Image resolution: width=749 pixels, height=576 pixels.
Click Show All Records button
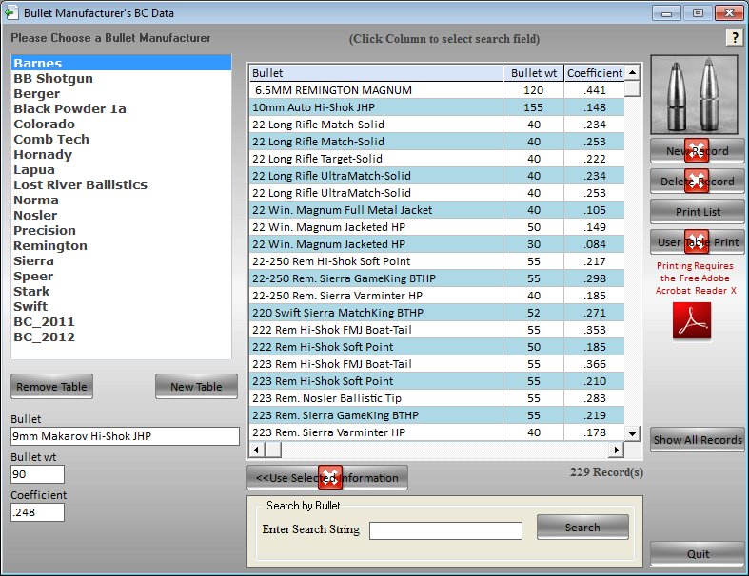(x=697, y=440)
